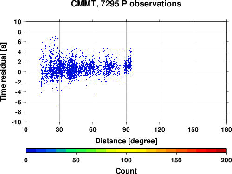
Task: Click y-axis tick label '-8'
Action: click(x=18, y=112)
